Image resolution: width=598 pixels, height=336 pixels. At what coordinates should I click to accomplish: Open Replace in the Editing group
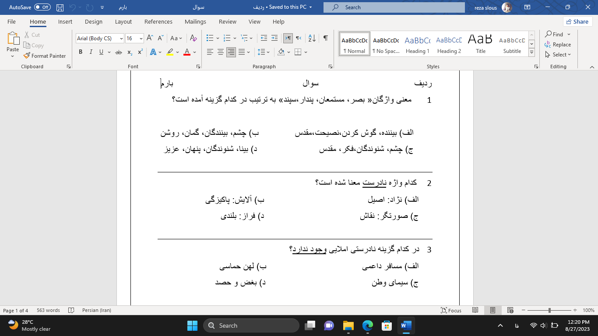point(559,44)
